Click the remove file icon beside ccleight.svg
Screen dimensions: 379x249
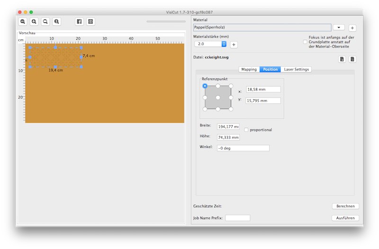[x=352, y=59]
